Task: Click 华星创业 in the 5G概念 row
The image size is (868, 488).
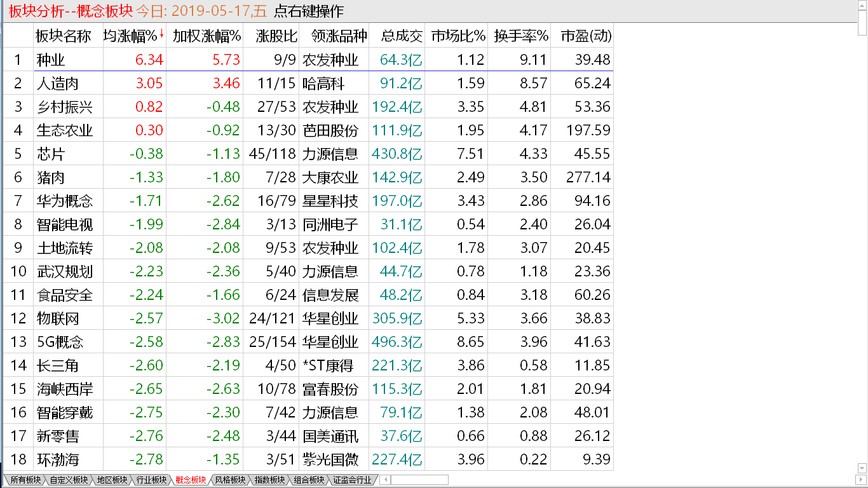Action: pos(330,342)
